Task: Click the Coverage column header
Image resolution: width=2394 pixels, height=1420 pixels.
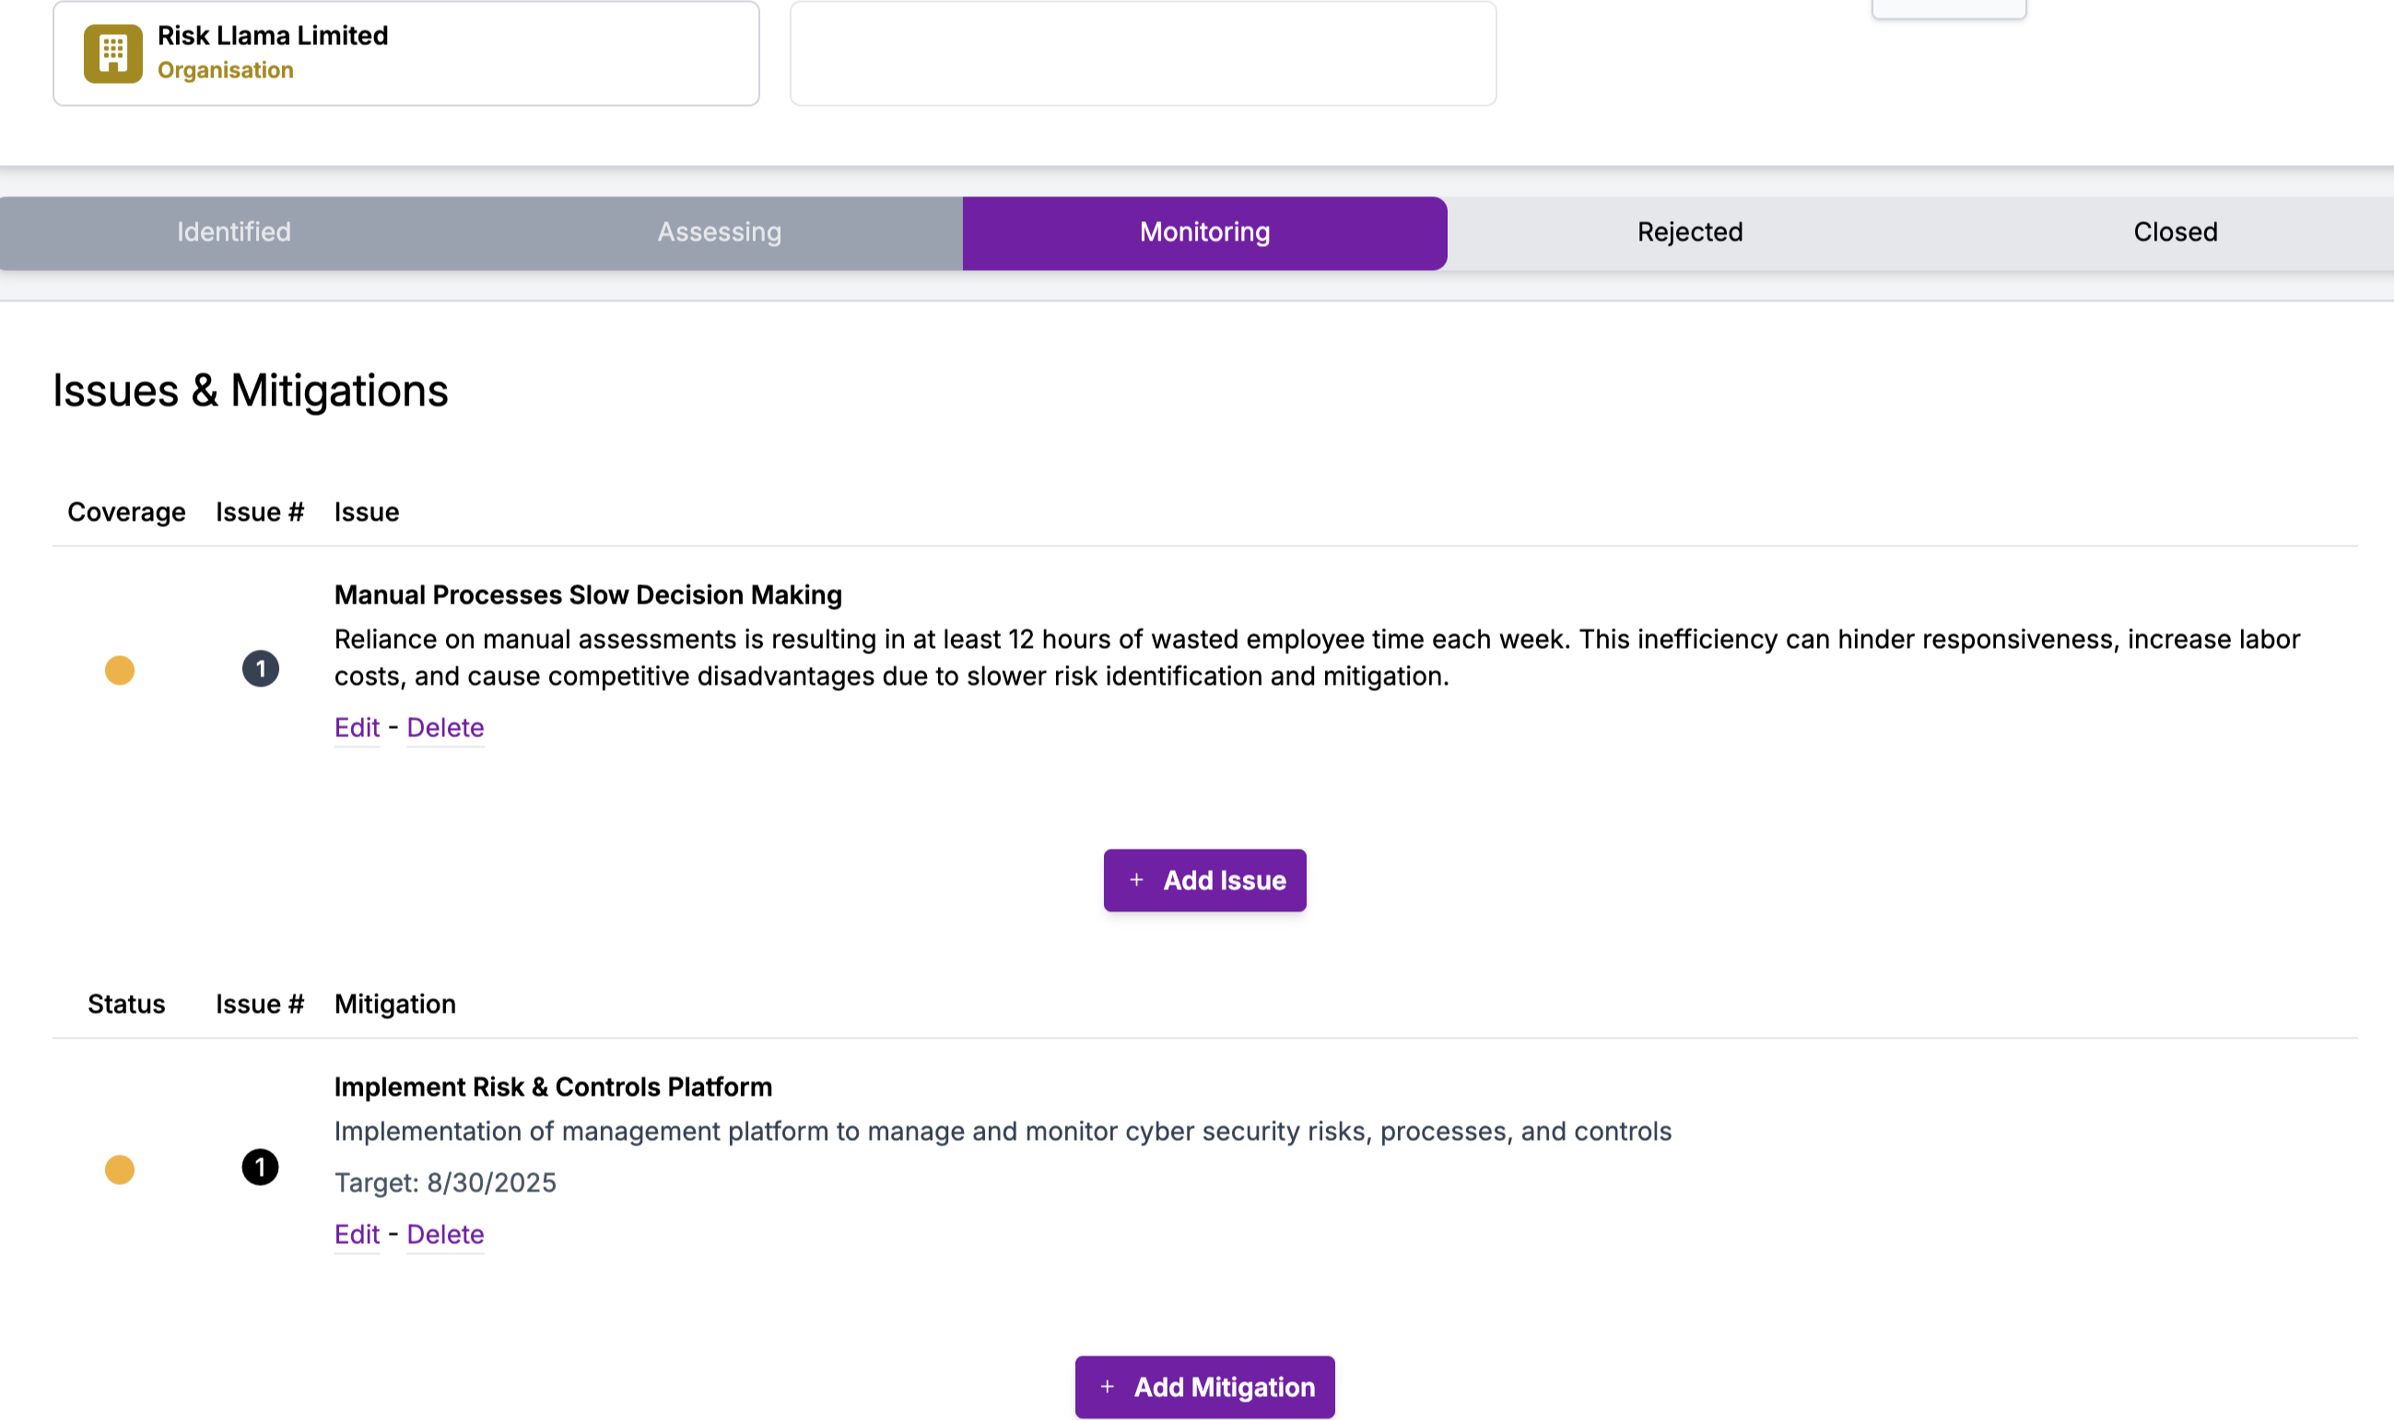Action: pos(125,512)
